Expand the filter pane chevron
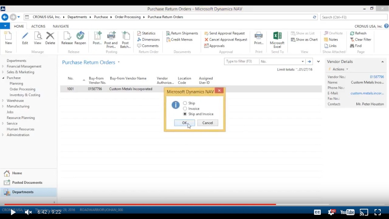 tap(318, 61)
